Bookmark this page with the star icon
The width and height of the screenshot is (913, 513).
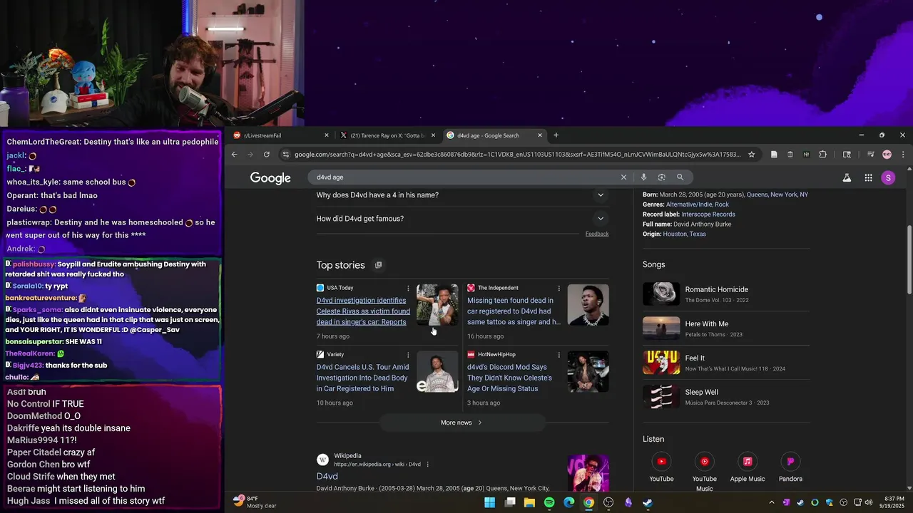[751, 154]
